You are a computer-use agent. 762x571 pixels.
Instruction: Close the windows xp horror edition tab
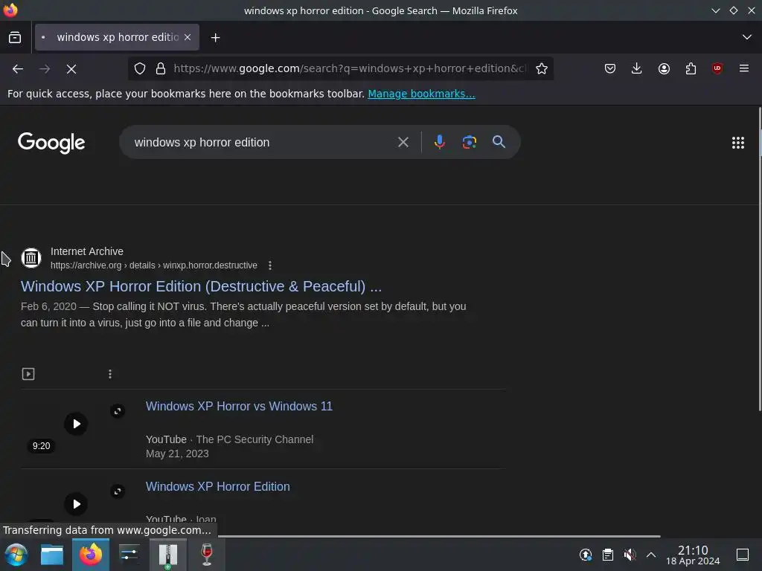[x=188, y=37]
